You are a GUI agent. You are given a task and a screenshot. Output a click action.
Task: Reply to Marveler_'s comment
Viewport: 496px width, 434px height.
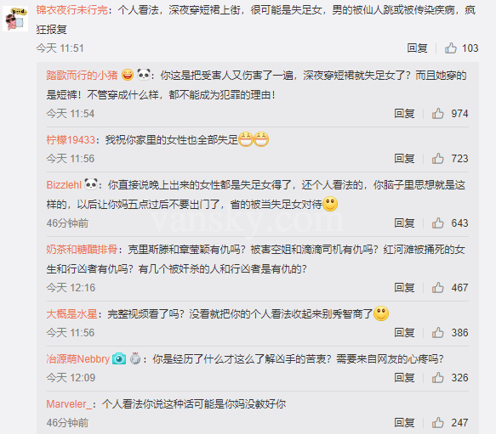click(404, 423)
